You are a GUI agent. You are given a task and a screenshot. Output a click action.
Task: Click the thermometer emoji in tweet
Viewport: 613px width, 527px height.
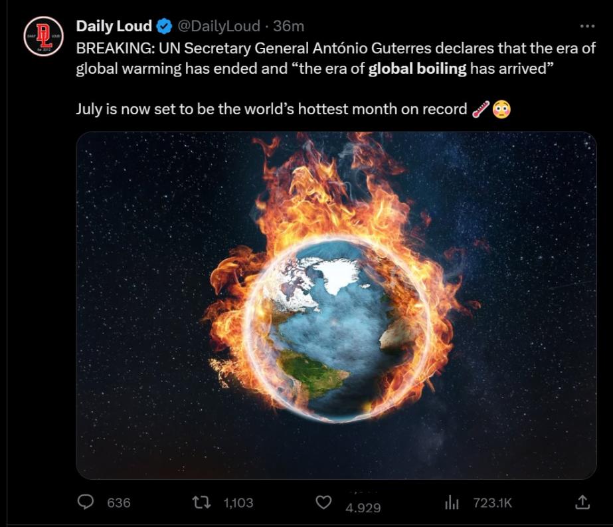pos(481,109)
